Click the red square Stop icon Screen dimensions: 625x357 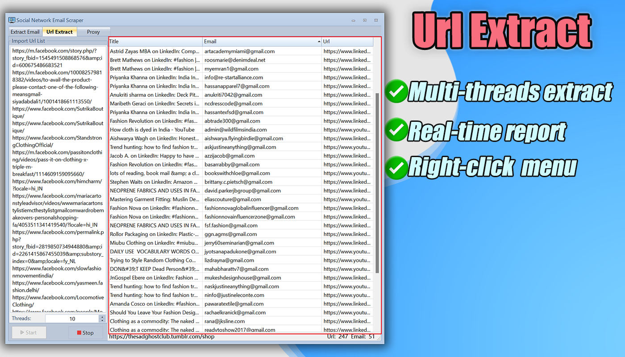[78, 332]
